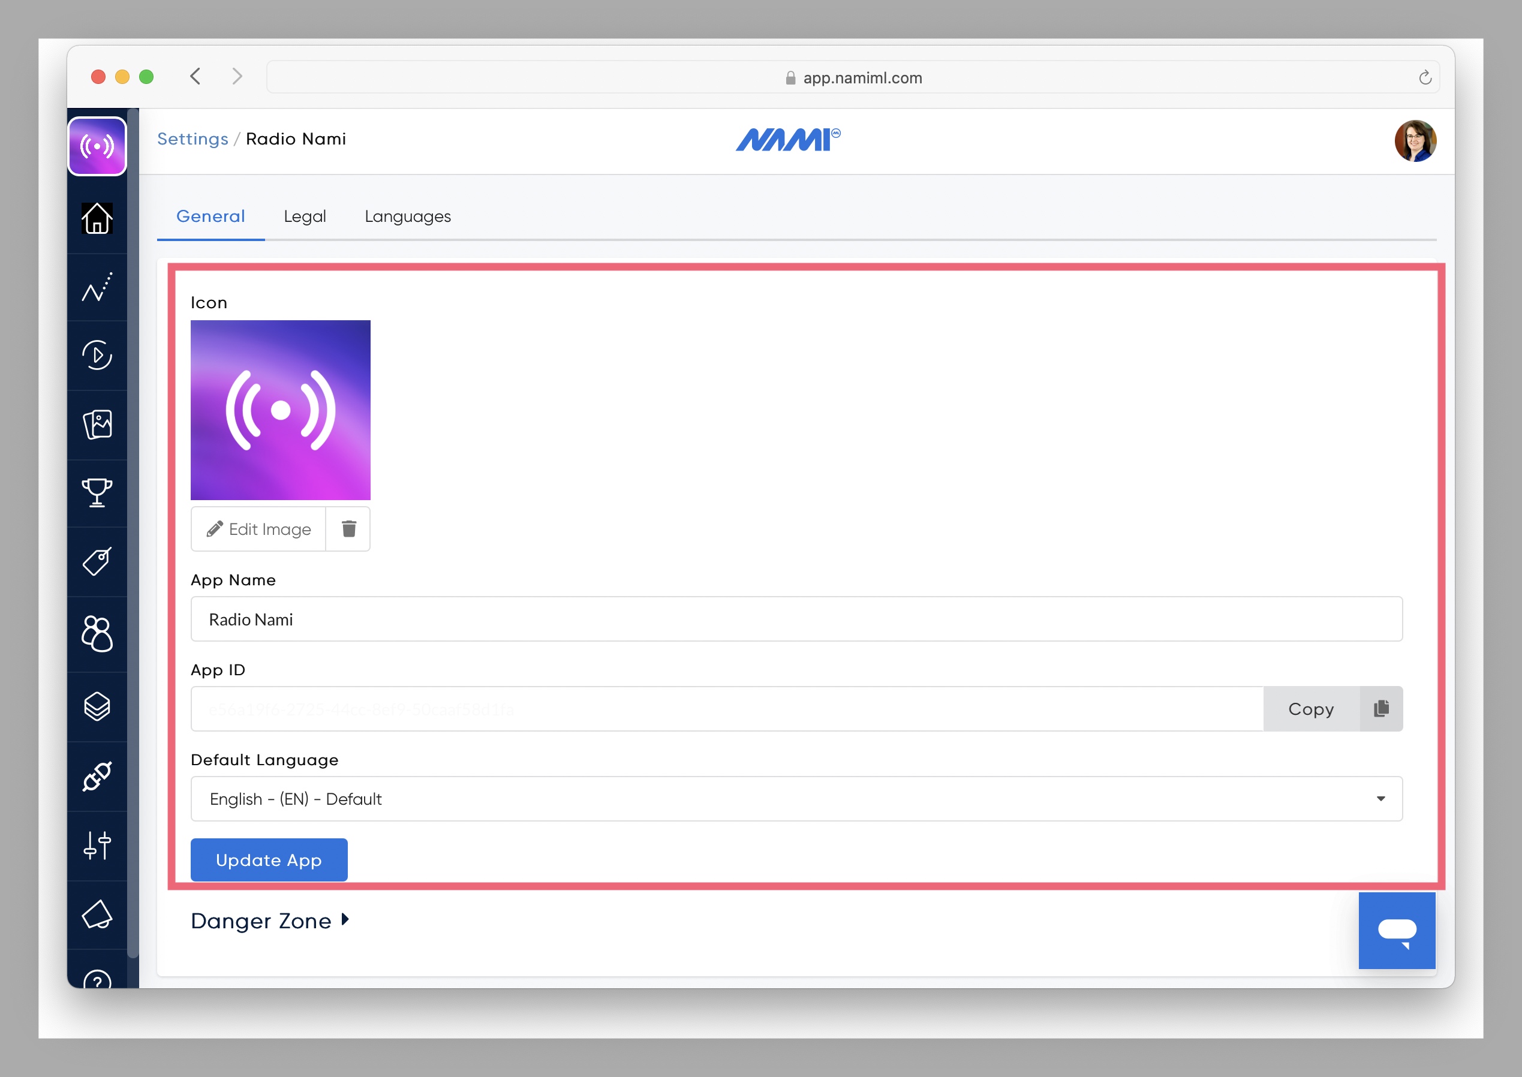Click the Settings breadcrumb link
The image size is (1522, 1077).
(192, 139)
